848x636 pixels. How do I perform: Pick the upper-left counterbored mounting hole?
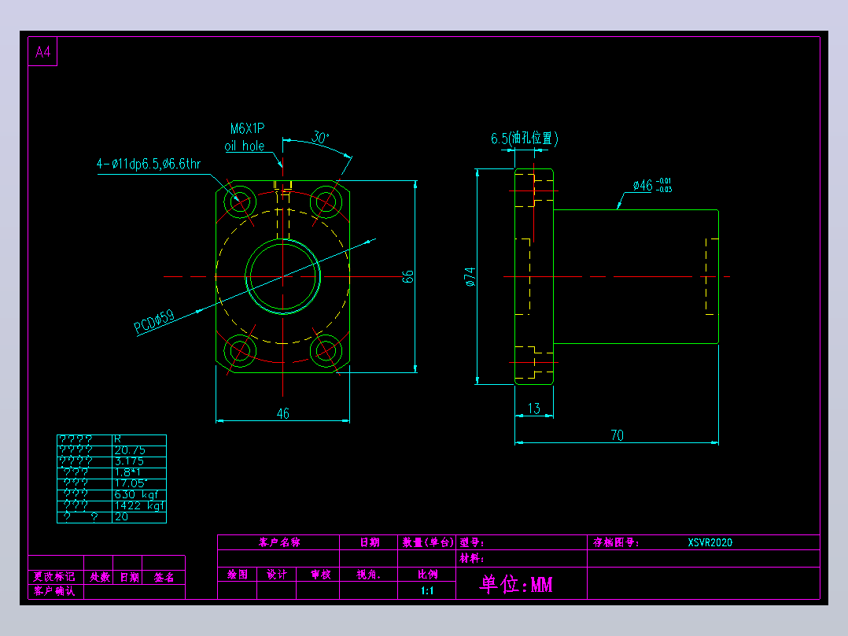pyautogui.click(x=240, y=202)
